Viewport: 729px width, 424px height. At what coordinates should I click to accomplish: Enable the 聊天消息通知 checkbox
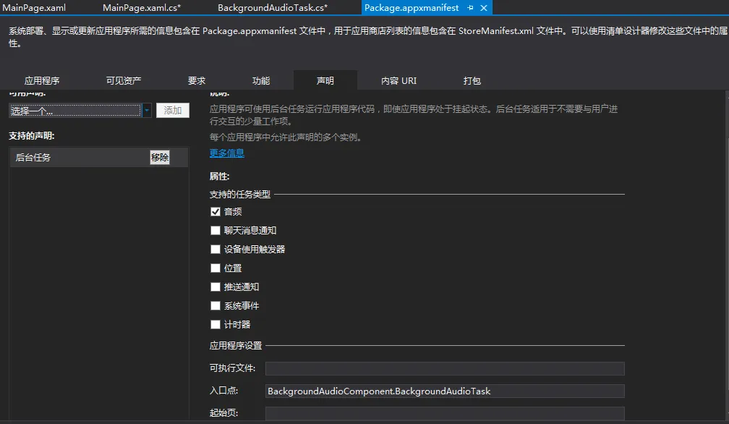point(216,231)
